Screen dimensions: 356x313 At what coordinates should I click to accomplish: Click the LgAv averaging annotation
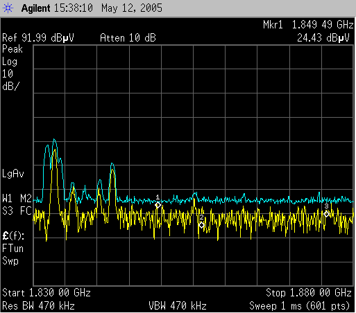tap(13, 174)
